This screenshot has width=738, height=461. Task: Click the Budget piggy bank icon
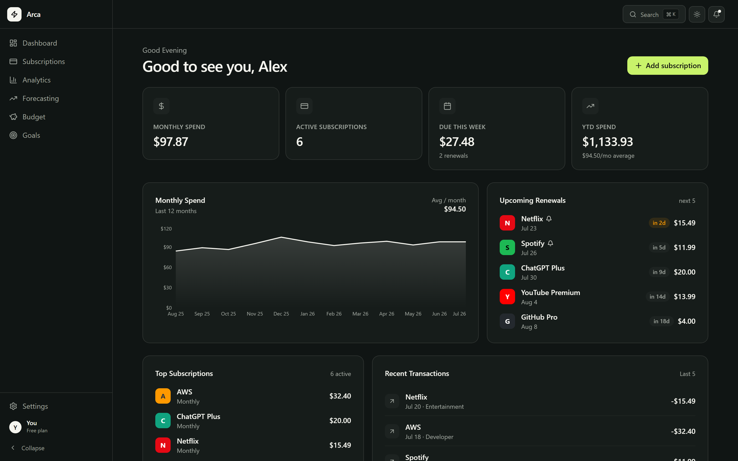tap(13, 117)
